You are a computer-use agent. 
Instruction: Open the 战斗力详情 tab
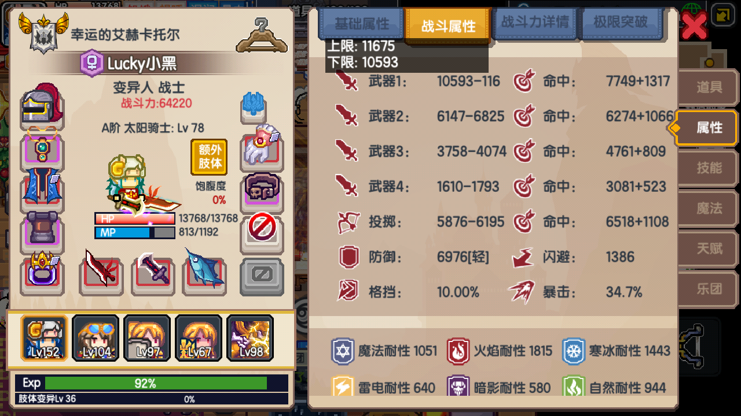(535, 23)
